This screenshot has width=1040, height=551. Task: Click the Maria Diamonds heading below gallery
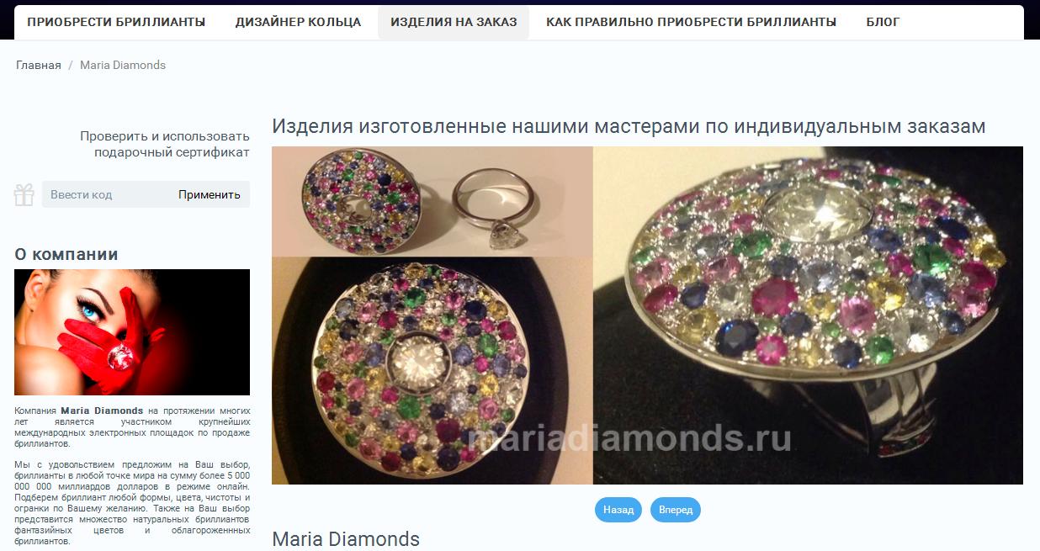point(346,538)
